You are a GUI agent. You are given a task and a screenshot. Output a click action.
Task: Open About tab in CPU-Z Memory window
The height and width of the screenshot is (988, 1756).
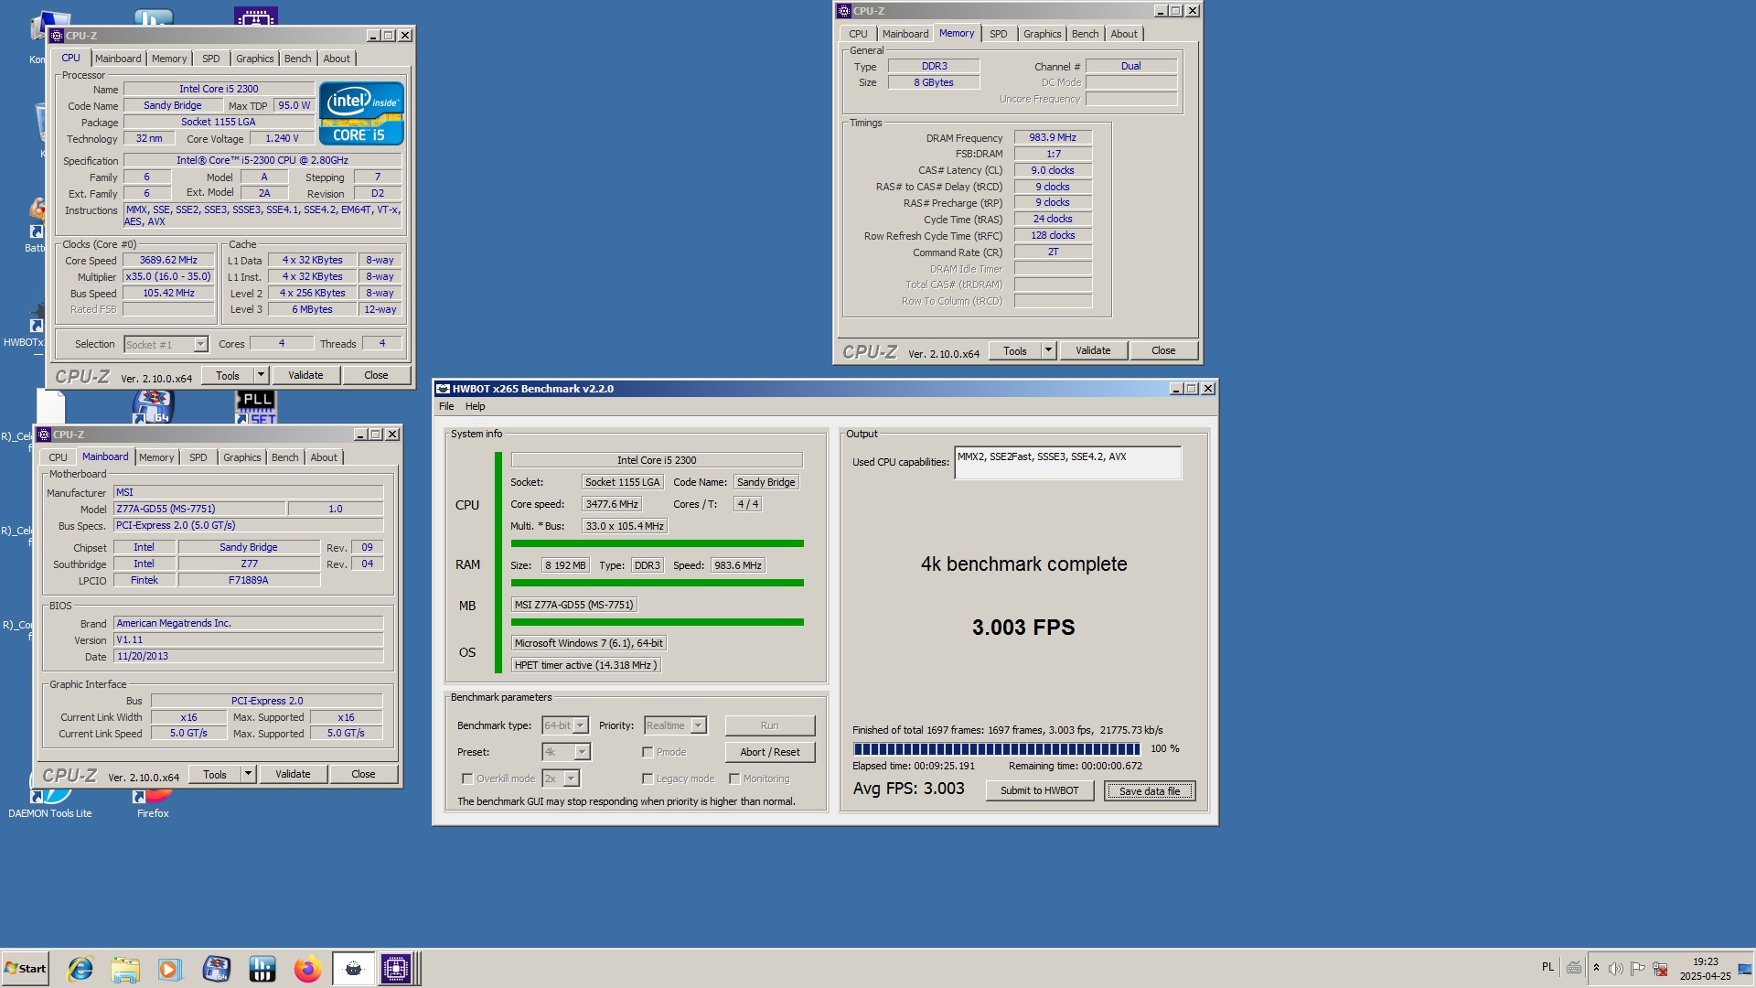pos(1124,34)
